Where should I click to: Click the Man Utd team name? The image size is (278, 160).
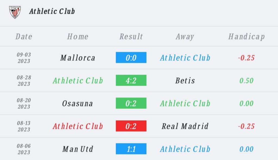click(78, 149)
